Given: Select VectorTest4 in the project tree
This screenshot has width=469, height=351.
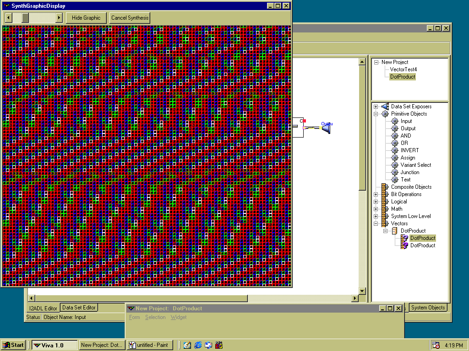Looking at the screenshot, I should pos(403,69).
